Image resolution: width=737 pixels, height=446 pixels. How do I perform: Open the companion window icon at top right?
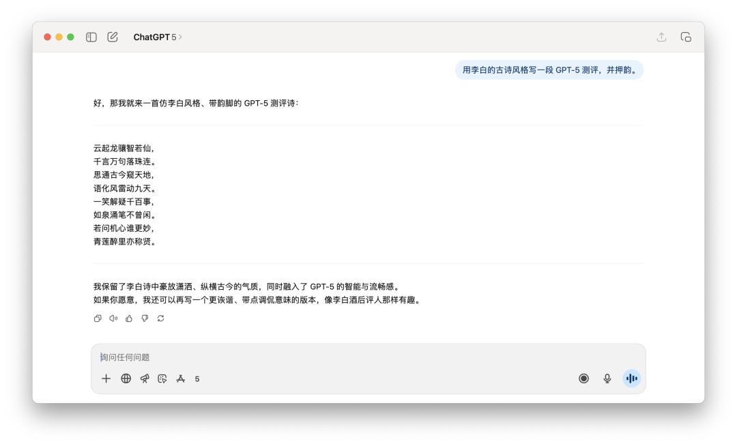coord(686,37)
